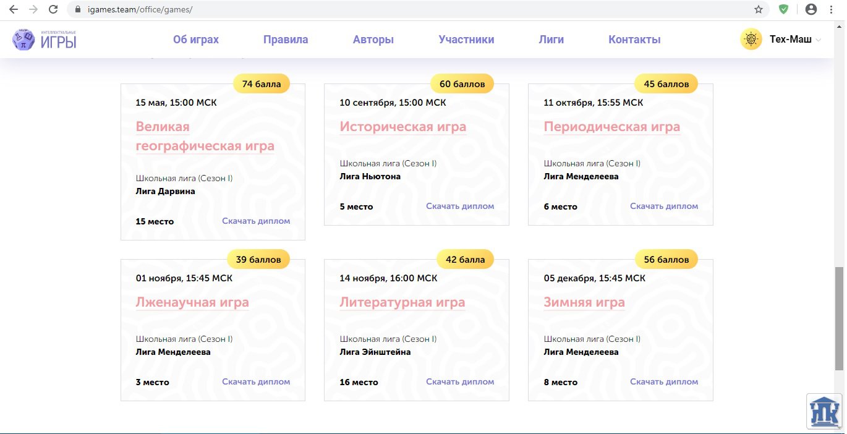Go to the Лиги menu section
This screenshot has width=847, height=434.
(x=551, y=40)
